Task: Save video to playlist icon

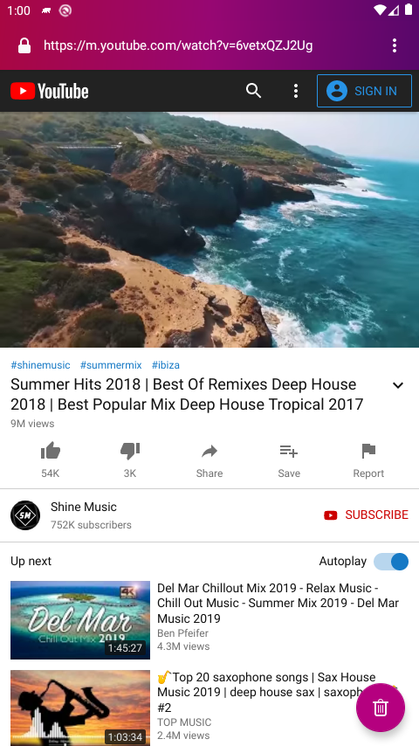Action: point(289,451)
